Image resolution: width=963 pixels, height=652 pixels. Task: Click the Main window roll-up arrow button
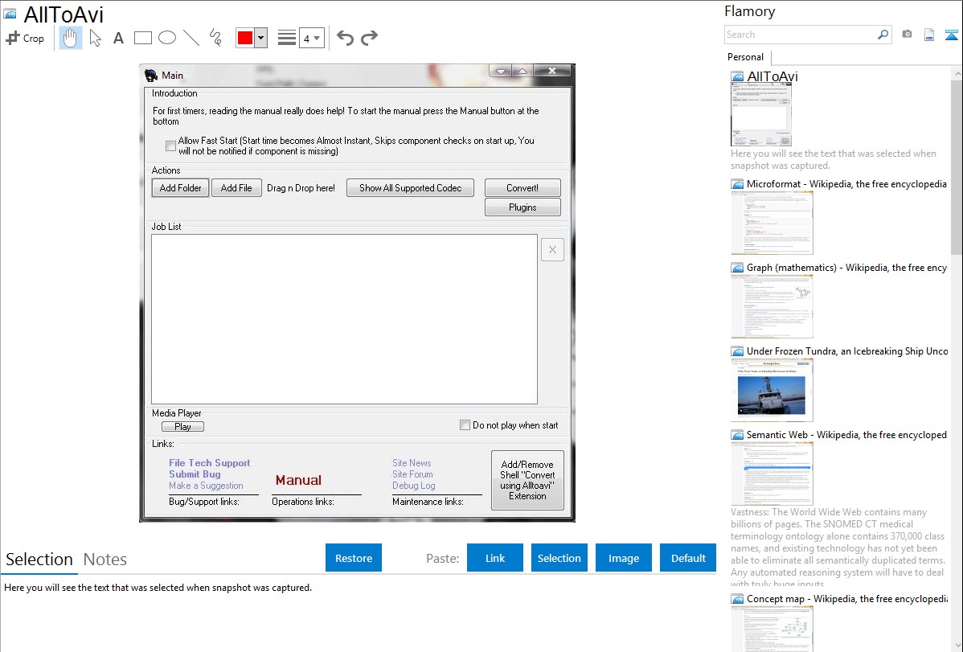522,72
